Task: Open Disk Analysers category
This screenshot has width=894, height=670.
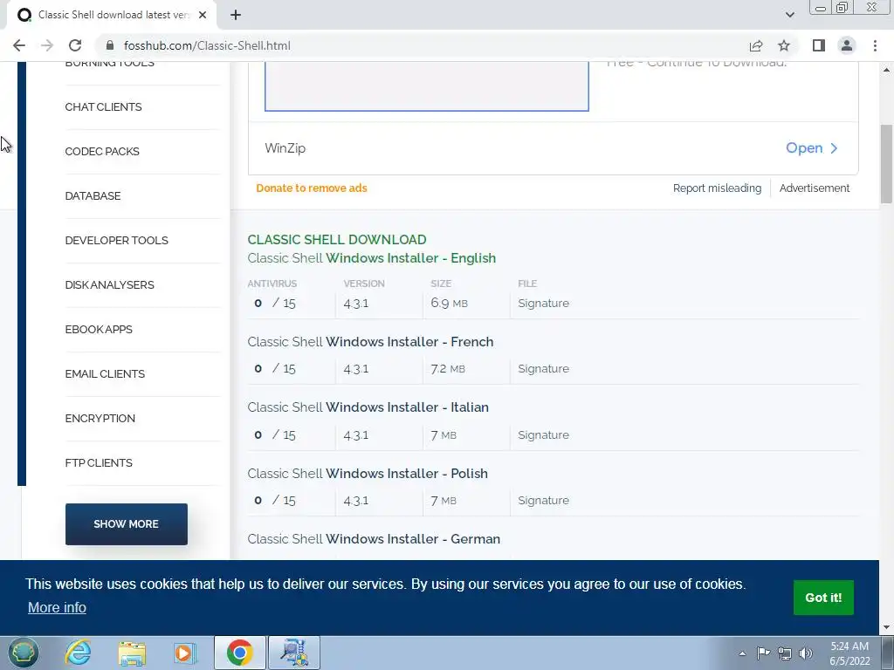Action: tap(109, 285)
